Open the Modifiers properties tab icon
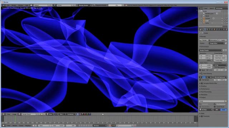The height and width of the screenshot is (128, 229). [x=220, y=30]
